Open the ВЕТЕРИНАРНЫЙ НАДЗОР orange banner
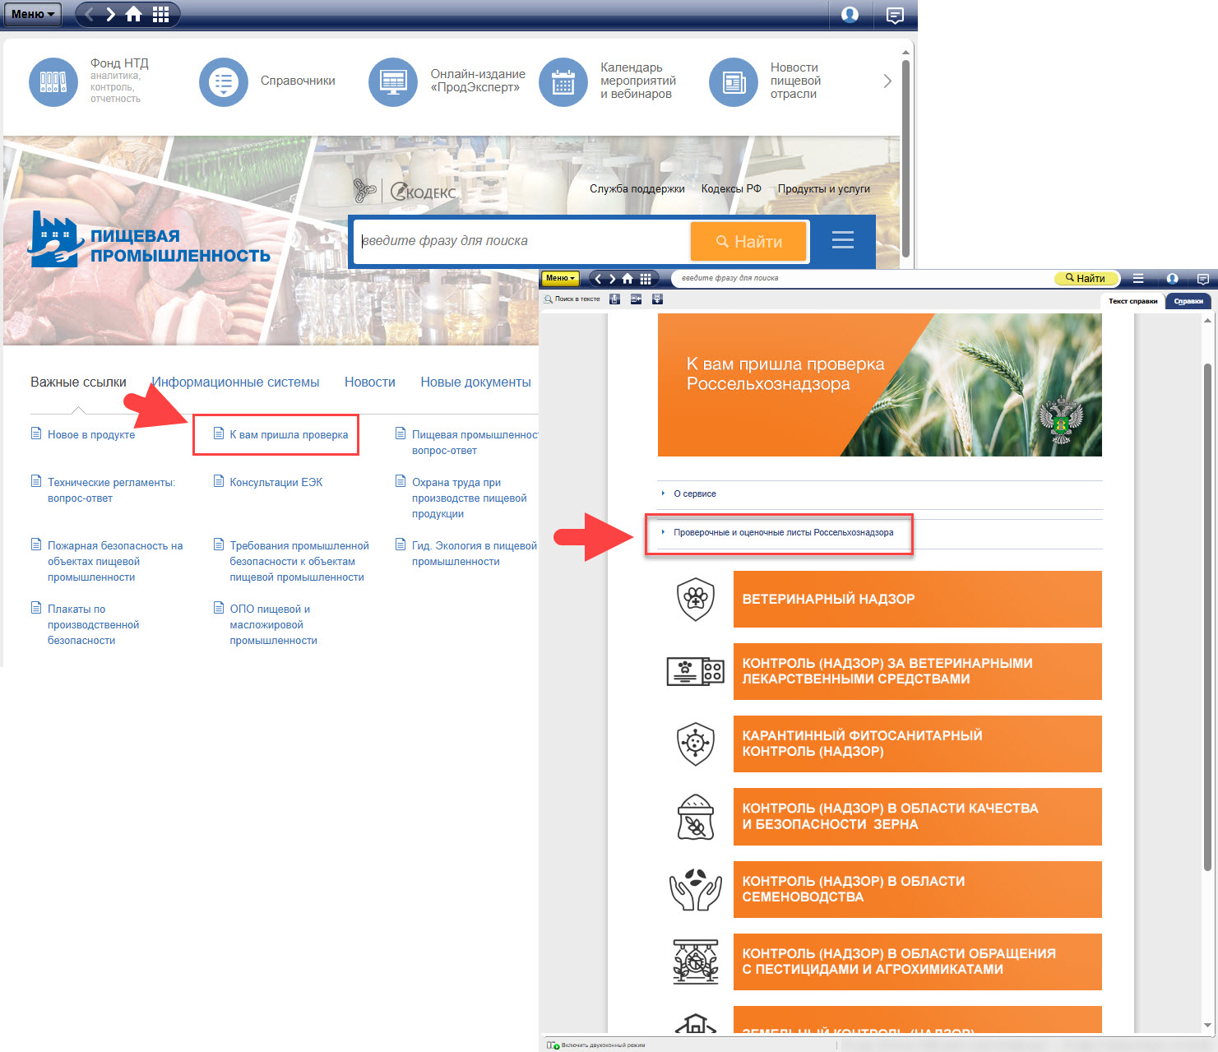The image size is (1218, 1052). coord(917,599)
